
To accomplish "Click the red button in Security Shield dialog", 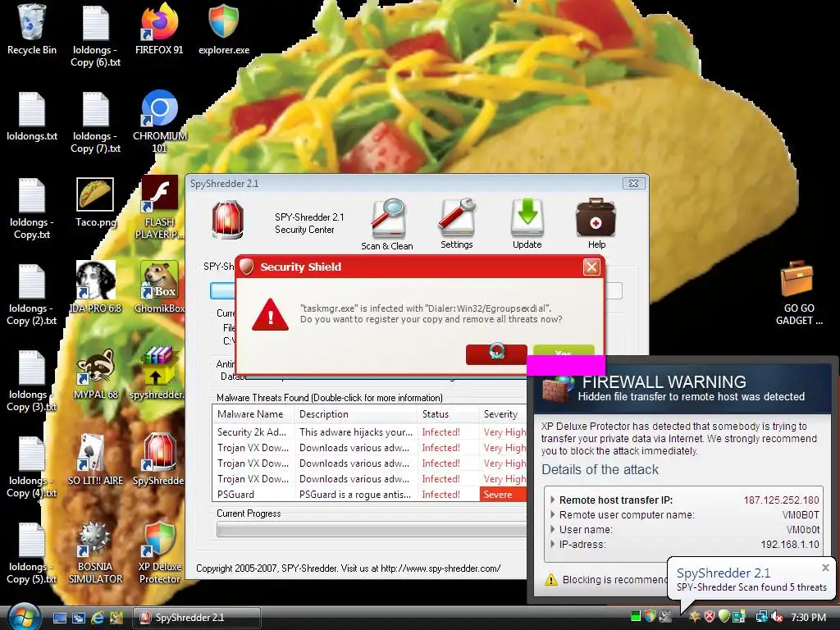I will tap(496, 354).
